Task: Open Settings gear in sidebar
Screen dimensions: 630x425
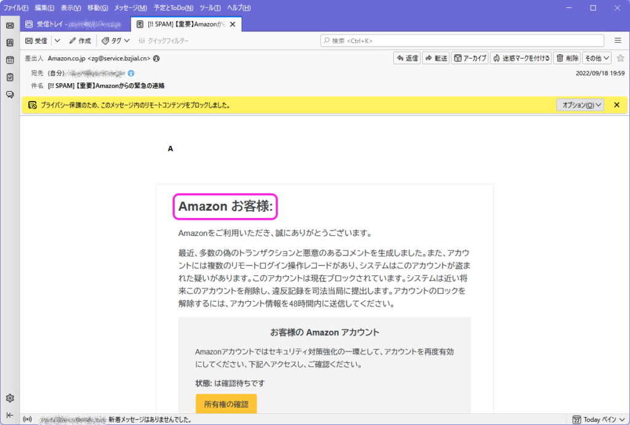Action: coord(10,398)
